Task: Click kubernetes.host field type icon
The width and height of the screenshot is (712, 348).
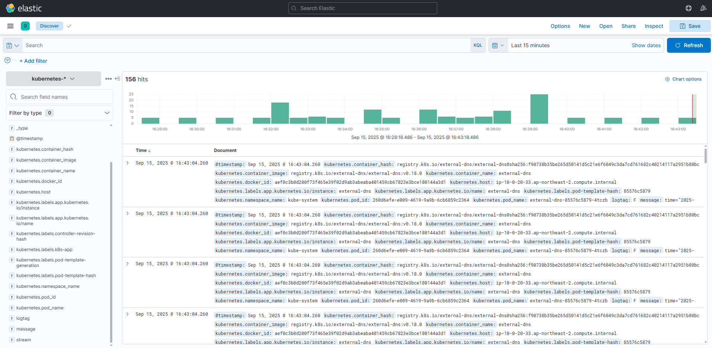Action: tap(12, 192)
